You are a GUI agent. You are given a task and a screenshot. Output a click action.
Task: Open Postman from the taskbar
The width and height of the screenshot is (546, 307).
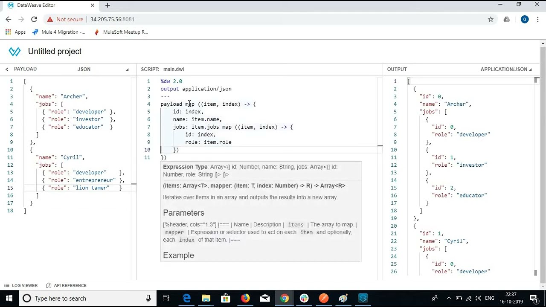[x=324, y=298]
